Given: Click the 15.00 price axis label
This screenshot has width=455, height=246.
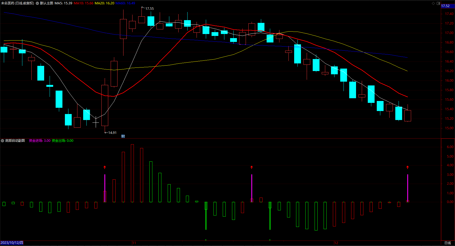Looking at the screenshot, I should (x=449, y=128).
